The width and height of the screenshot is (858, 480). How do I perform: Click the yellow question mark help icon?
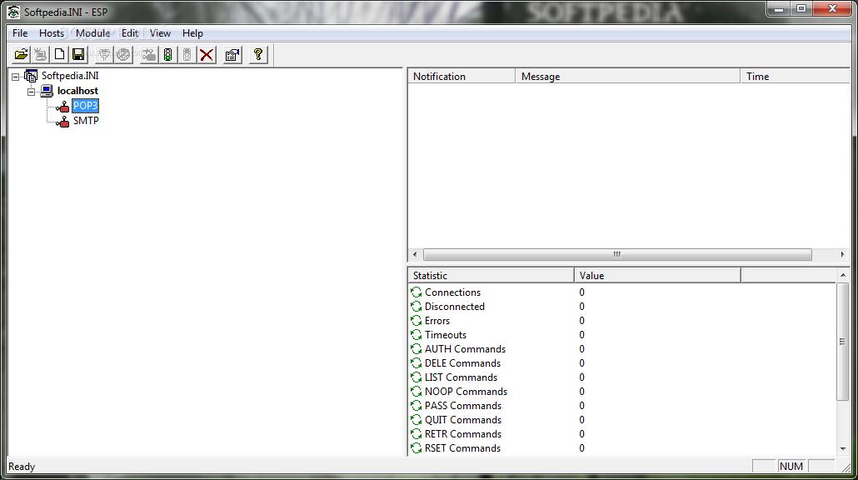[x=257, y=55]
